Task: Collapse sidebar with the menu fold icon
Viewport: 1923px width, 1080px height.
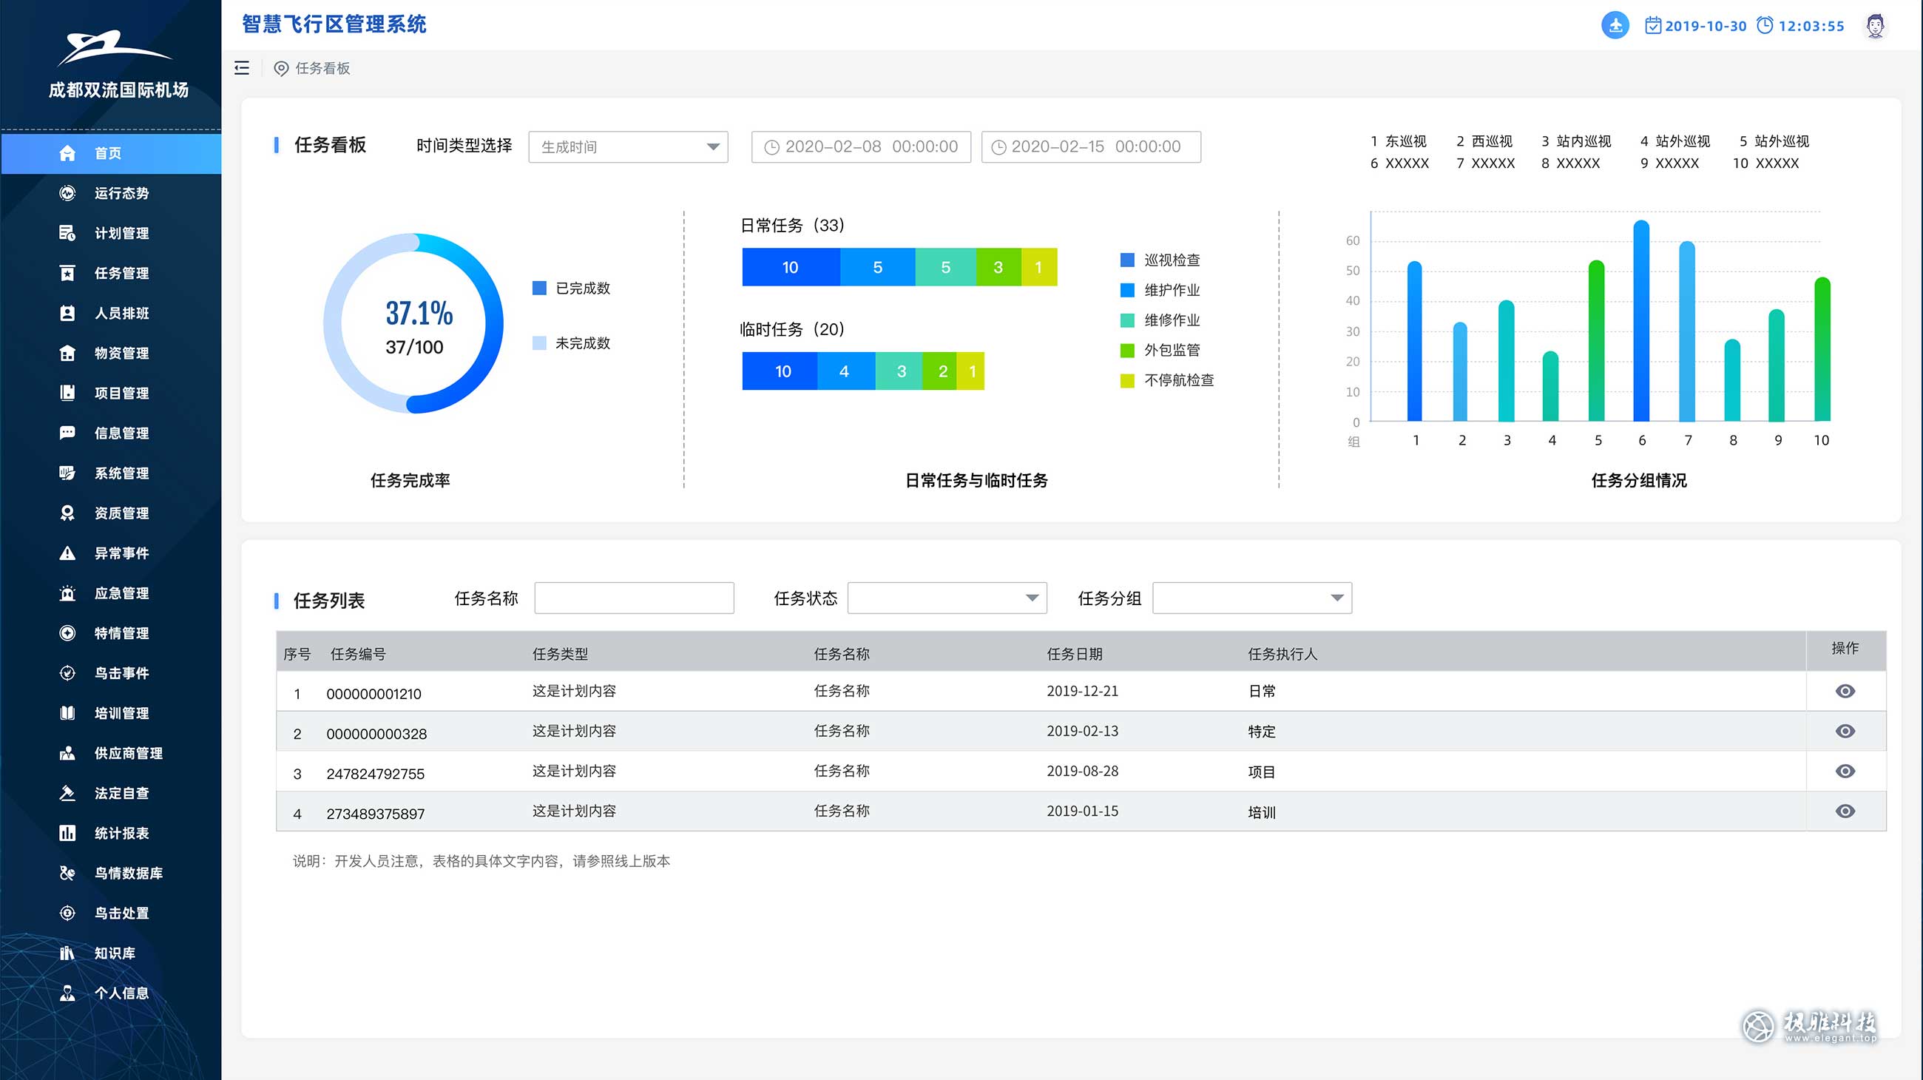Action: (x=242, y=68)
